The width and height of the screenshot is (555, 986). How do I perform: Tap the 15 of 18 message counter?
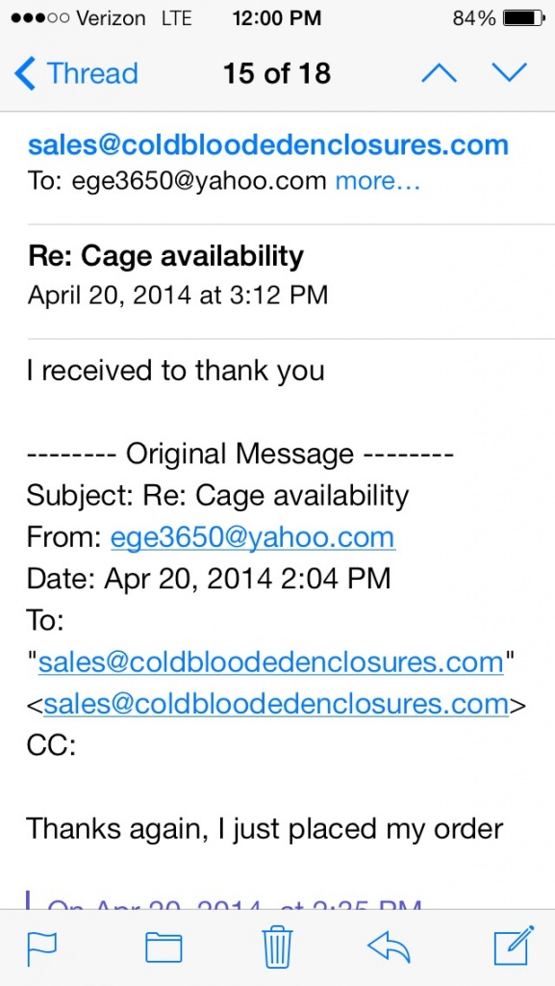(277, 73)
